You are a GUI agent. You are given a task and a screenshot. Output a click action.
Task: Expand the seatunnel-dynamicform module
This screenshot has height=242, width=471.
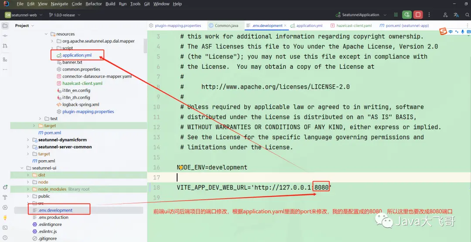[x=28, y=140]
